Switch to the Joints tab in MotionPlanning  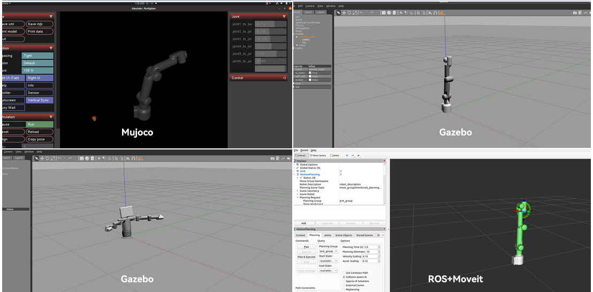pos(327,235)
